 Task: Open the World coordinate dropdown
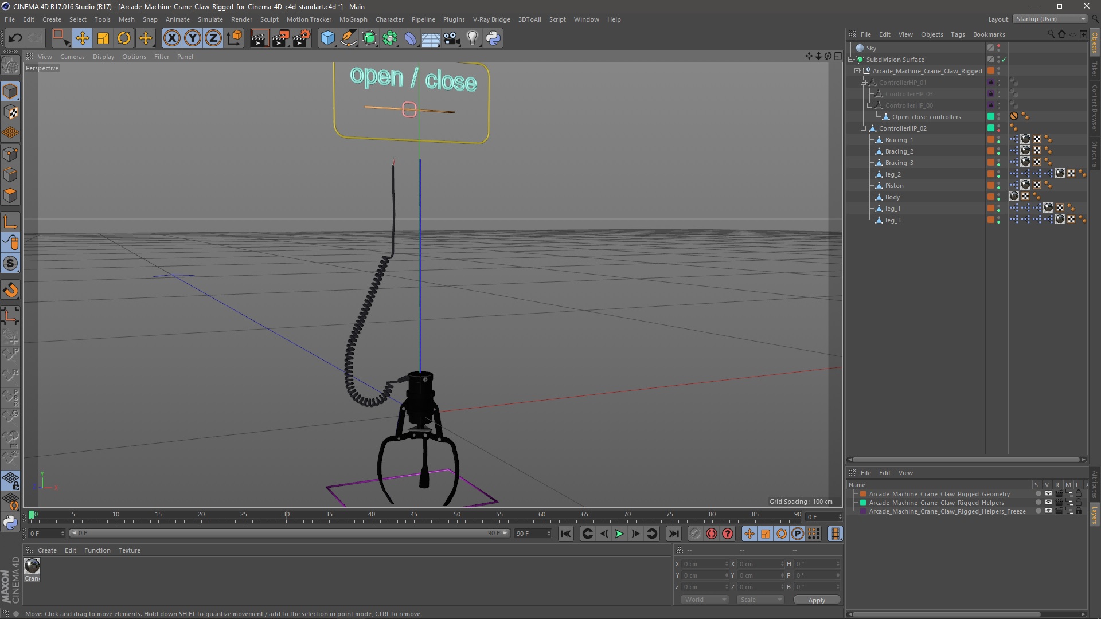(704, 600)
